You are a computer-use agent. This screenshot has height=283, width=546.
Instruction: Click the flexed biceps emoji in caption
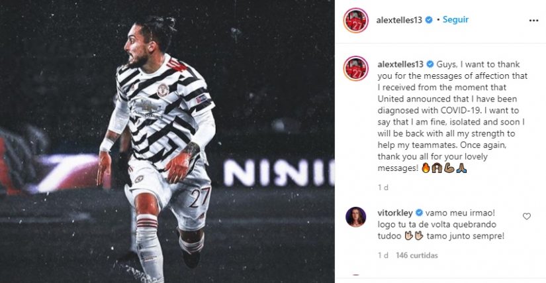tap(449, 168)
